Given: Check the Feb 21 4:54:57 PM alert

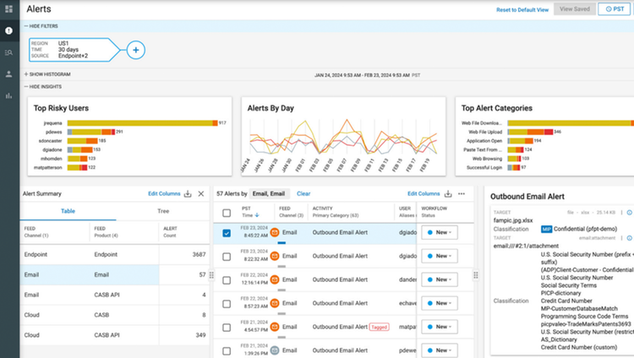Looking at the screenshot, I should (x=227, y=328).
